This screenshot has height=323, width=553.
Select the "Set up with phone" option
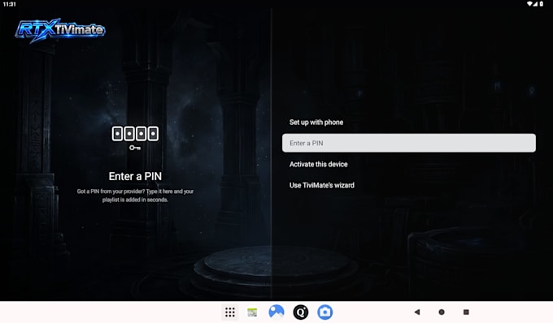tap(409, 122)
